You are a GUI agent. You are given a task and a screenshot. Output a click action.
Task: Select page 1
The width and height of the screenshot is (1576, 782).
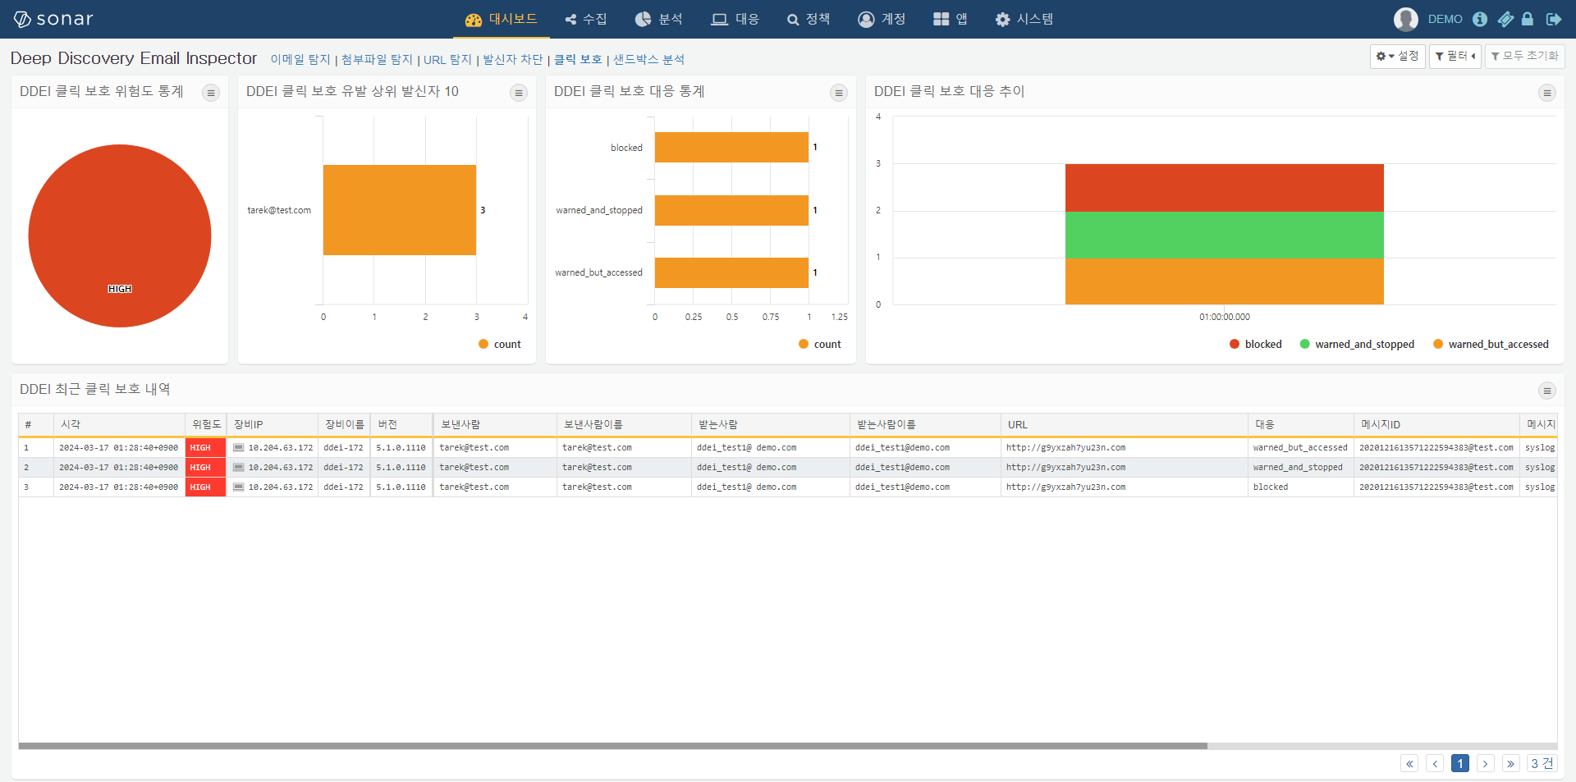(x=1460, y=764)
